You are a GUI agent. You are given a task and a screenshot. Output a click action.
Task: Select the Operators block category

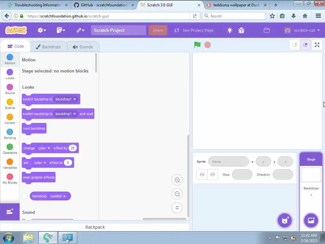[x=10, y=149]
